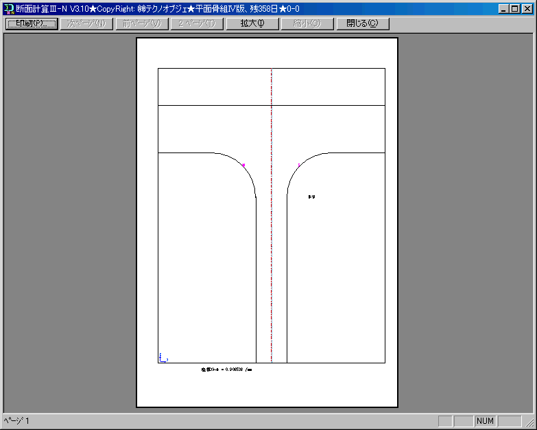The width and height of the screenshot is (537, 430).
Task: Click the right magenta marker on the curve
Action: pyautogui.click(x=300, y=165)
